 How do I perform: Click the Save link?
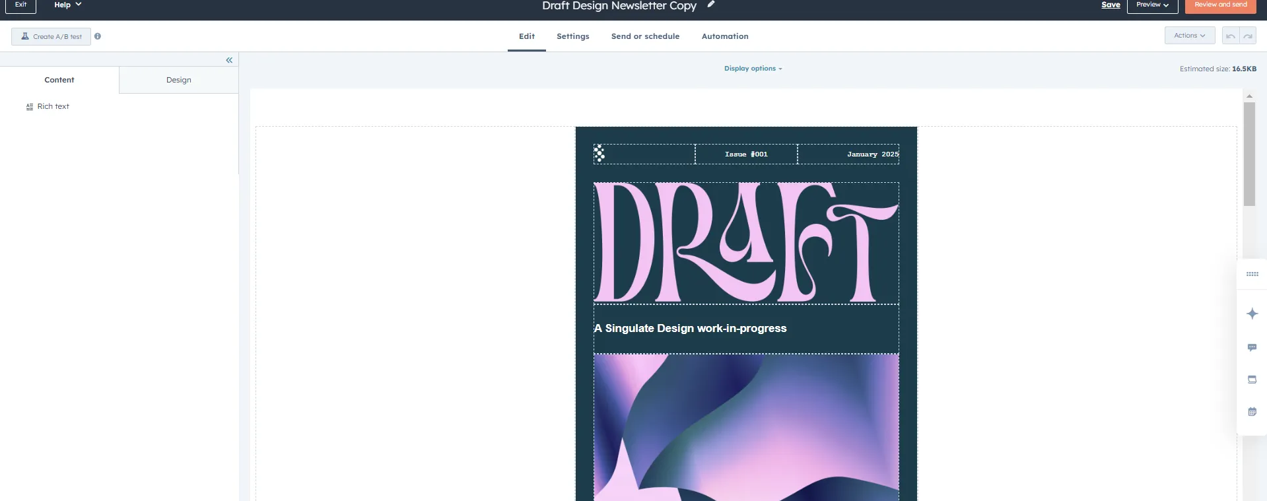click(x=1111, y=5)
